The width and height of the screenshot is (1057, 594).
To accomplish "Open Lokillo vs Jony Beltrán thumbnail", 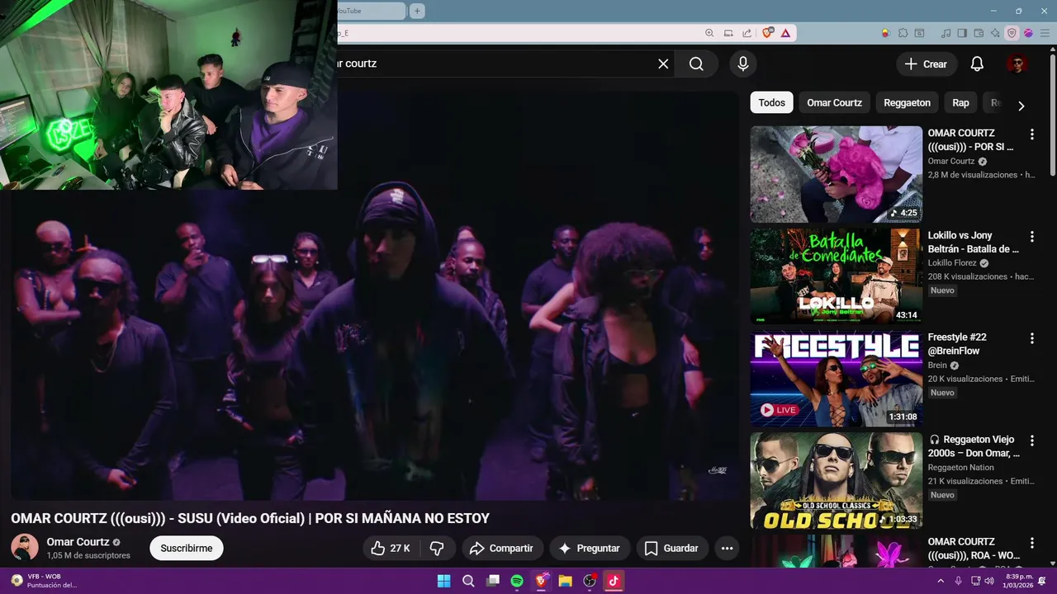I will [836, 276].
